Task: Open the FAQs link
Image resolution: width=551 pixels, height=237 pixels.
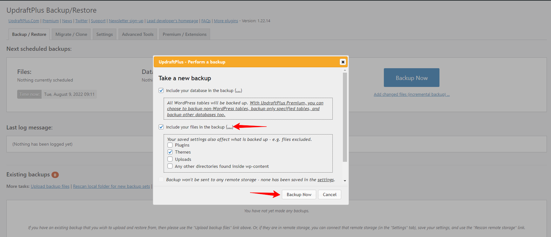Action: (206, 21)
